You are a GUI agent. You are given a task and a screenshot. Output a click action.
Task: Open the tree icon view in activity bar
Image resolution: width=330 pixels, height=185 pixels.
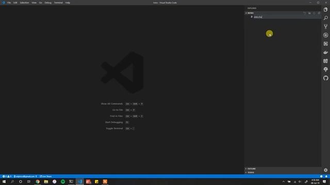point(325,69)
